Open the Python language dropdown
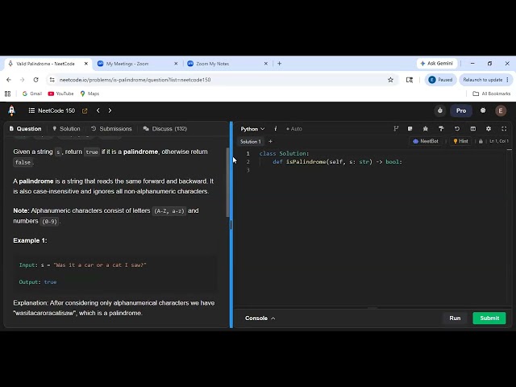This screenshot has height=387, width=516. pyautogui.click(x=252, y=129)
